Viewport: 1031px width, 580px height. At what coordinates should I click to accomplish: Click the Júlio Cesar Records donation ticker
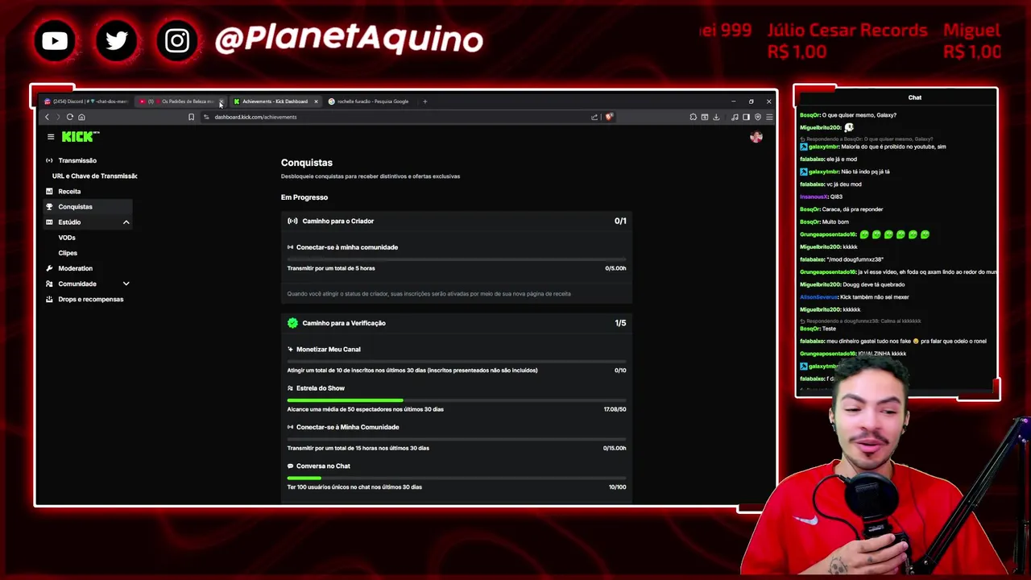click(x=847, y=40)
